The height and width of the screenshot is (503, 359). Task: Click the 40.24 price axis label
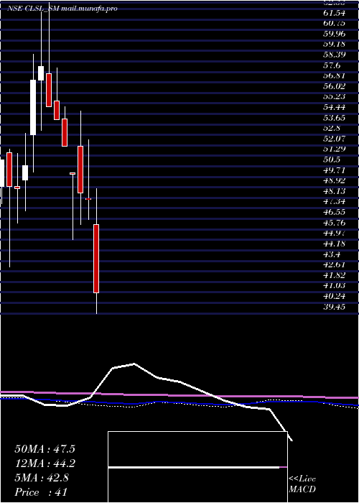click(x=335, y=296)
